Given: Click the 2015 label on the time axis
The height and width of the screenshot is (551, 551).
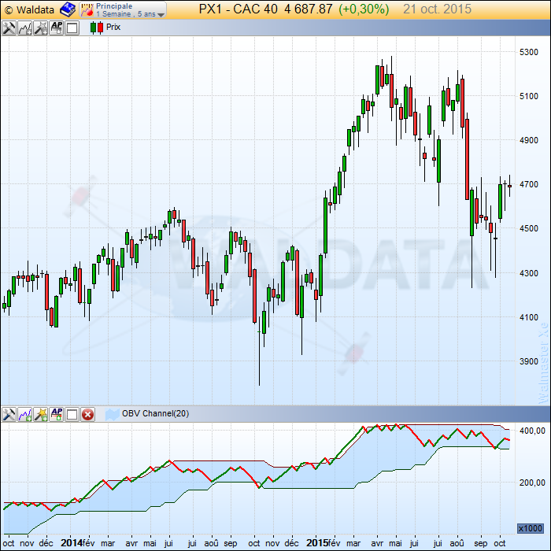Looking at the screenshot, I should coord(317,542).
